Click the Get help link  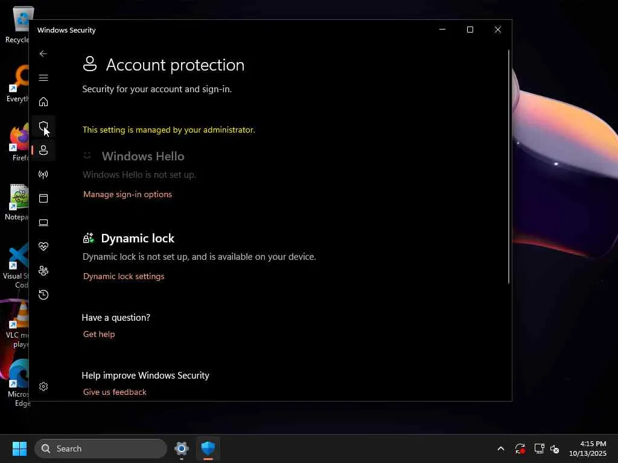[99, 334]
